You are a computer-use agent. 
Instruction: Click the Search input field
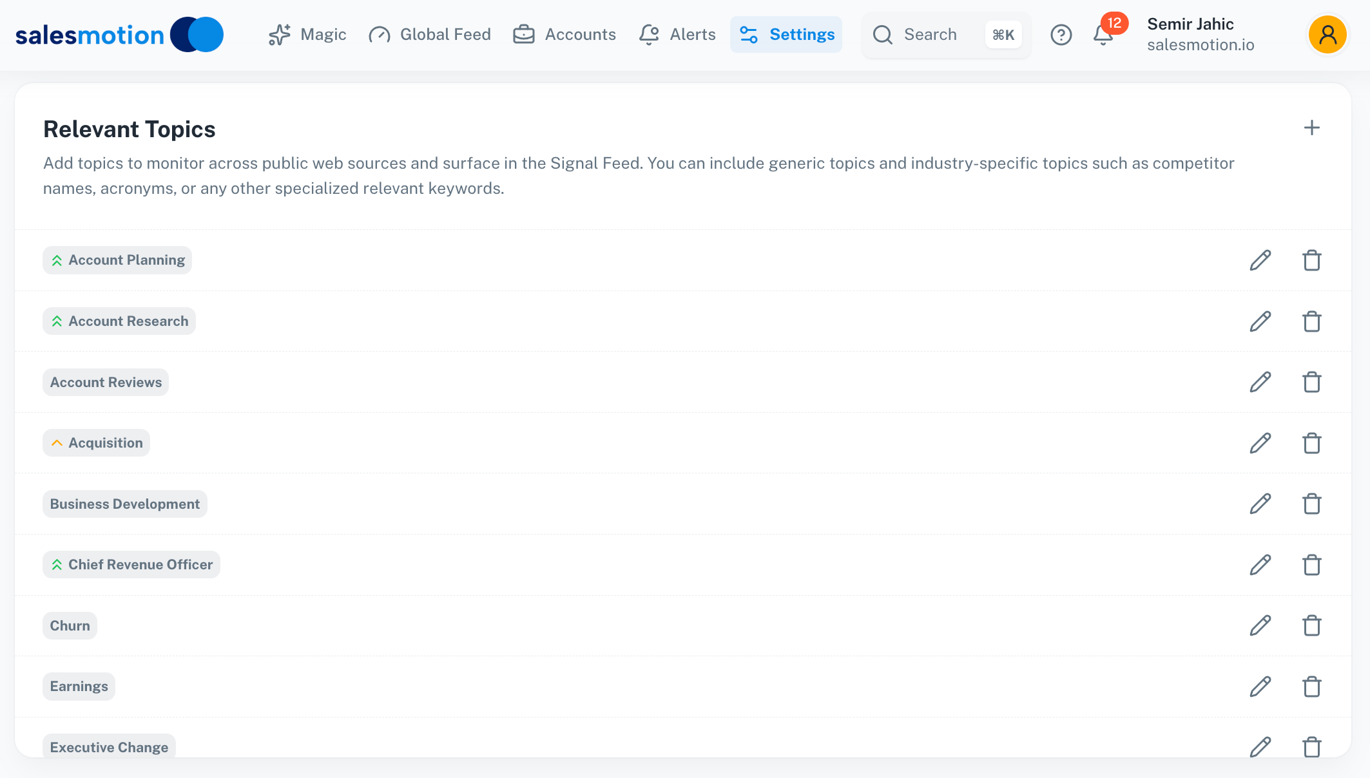pos(929,35)
